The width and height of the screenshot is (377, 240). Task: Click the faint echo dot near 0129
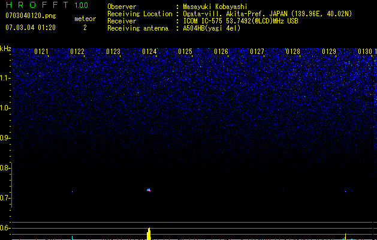coord(345,191)
